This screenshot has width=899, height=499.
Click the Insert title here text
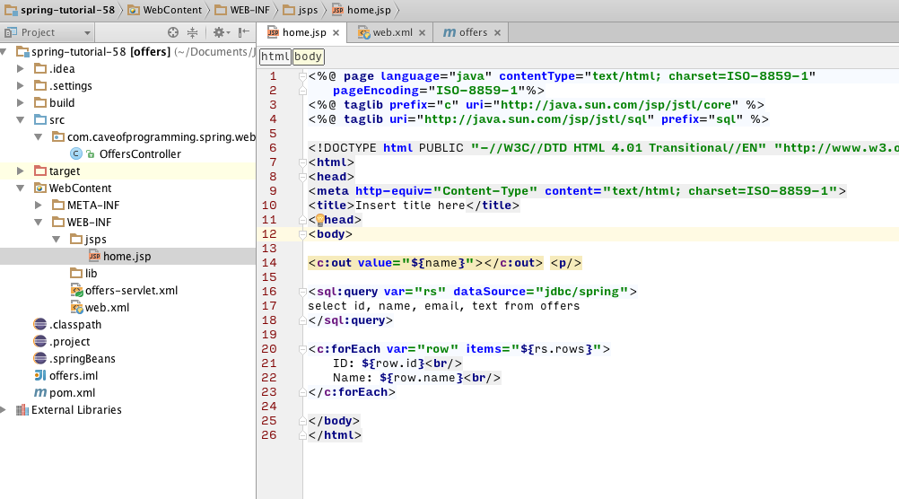tap(410, 206)
